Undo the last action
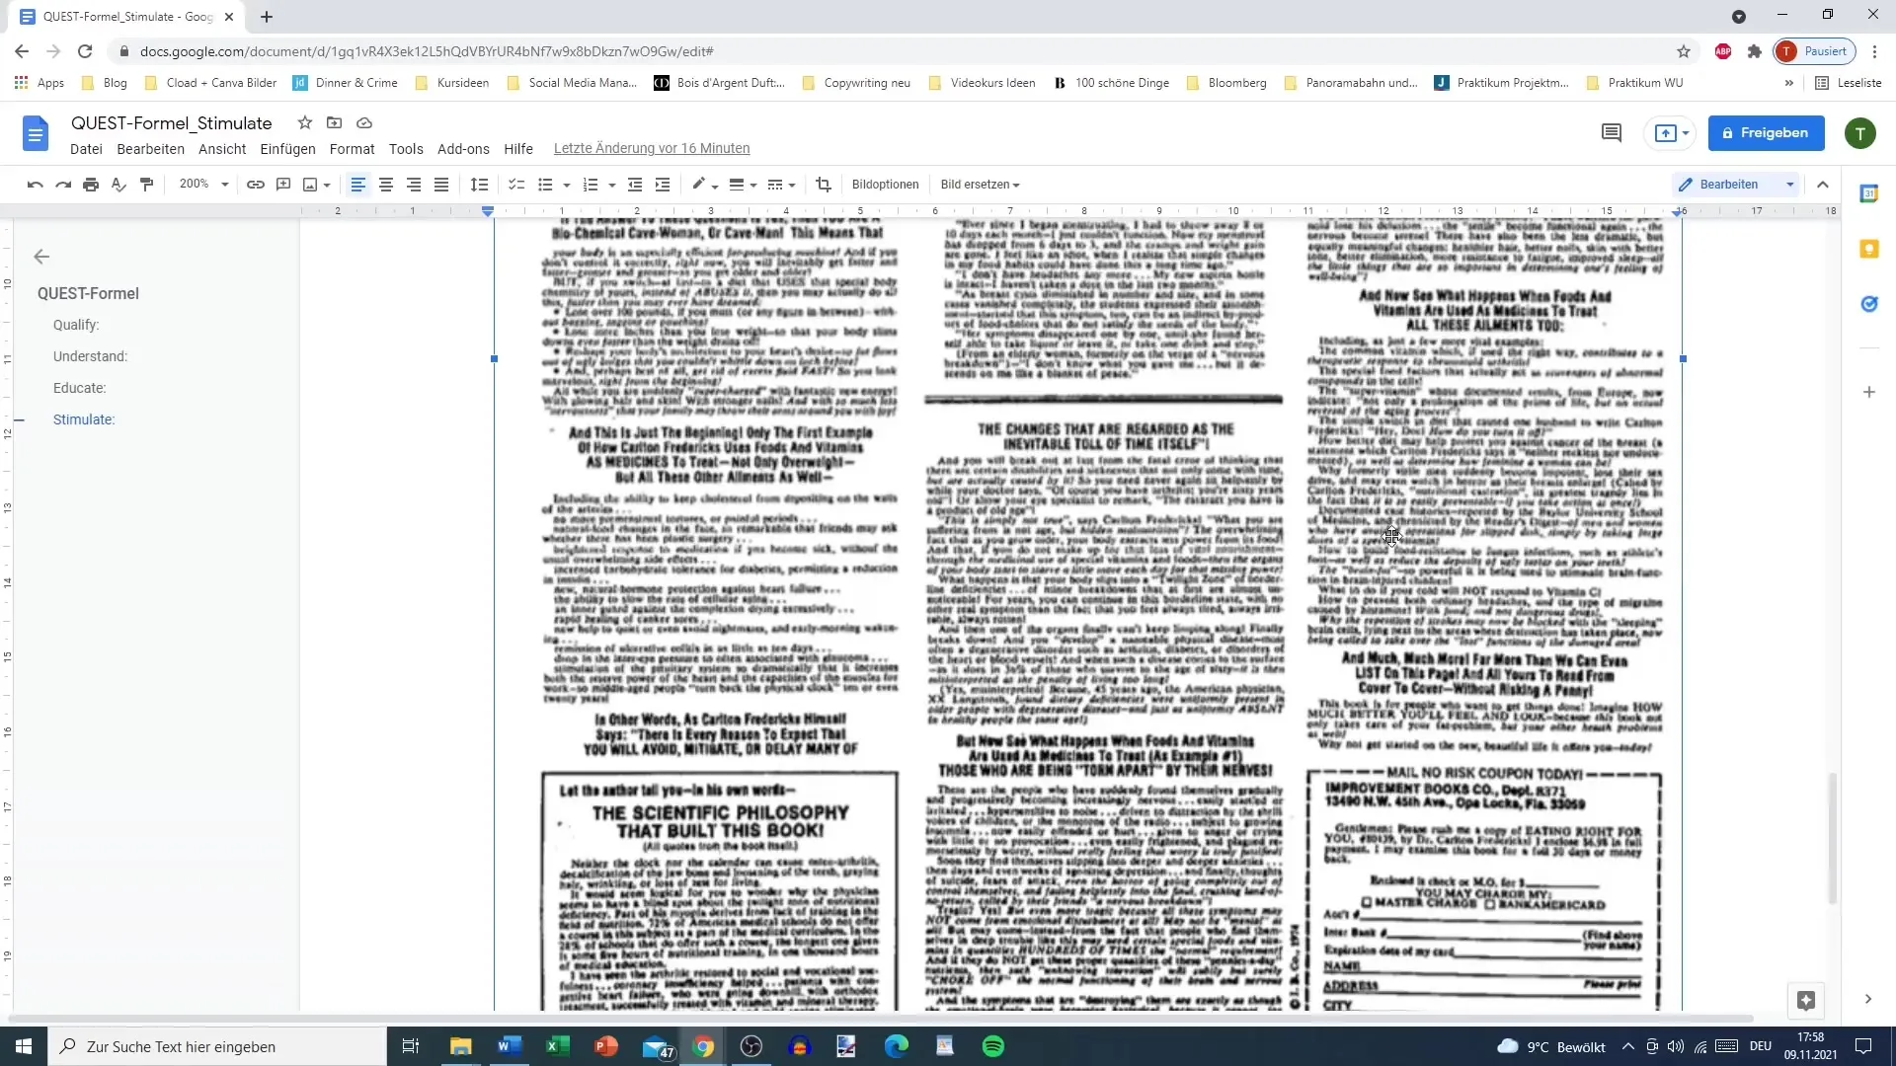The width and height of the screenshot is (1896, 1066). click(36, 185)
